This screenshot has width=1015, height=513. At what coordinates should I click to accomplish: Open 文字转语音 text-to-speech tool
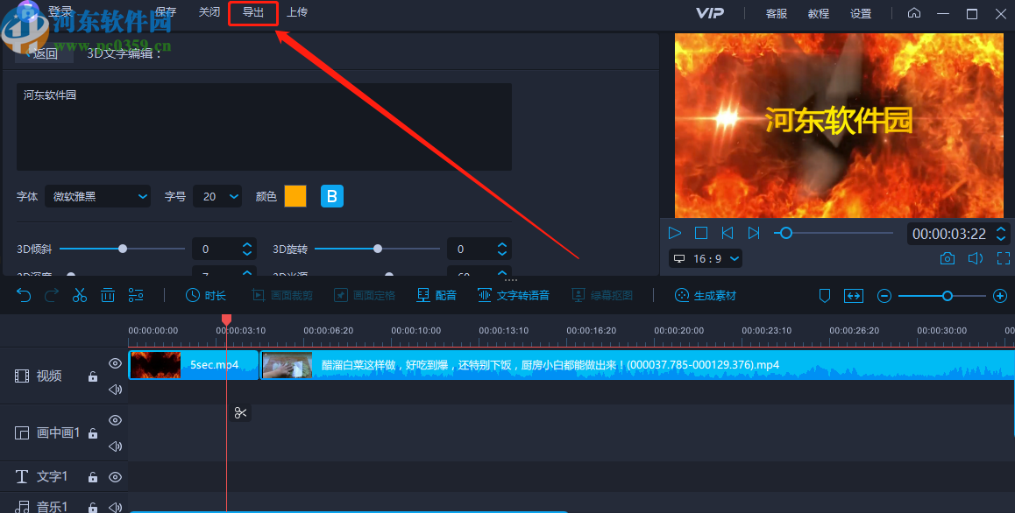point(514,296)
